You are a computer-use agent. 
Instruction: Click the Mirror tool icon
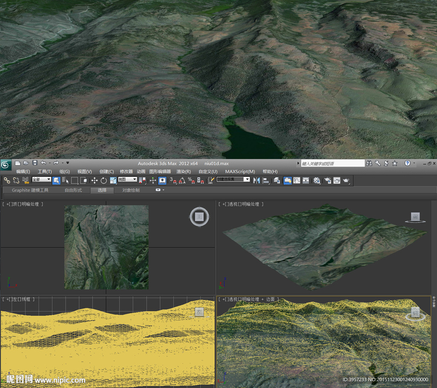(x=256, y=181)
